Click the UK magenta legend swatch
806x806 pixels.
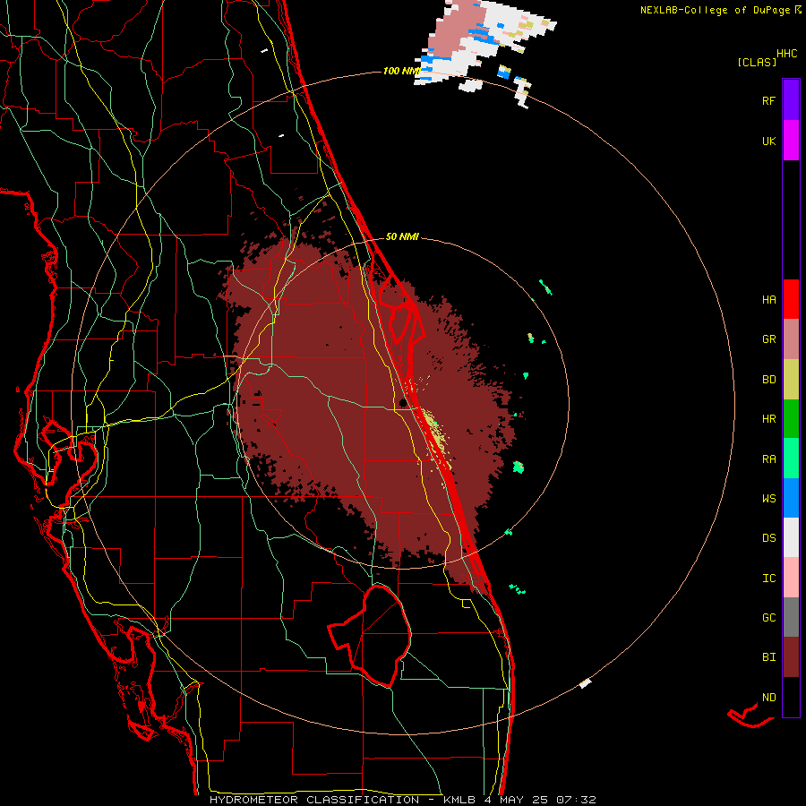[x=791, y=141]
